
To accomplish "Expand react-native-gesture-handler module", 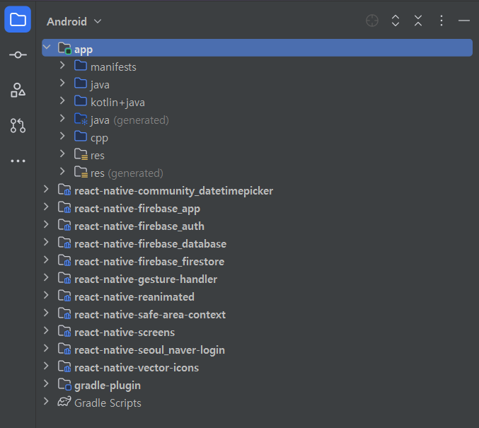I will tap(46, 278).
